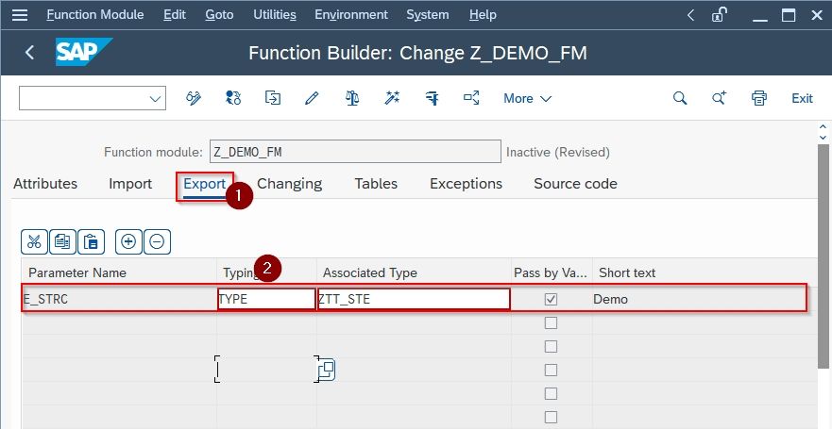Open the Goto menu
This screenshot has width=832, height=429.
219,15
